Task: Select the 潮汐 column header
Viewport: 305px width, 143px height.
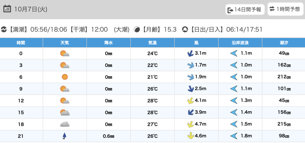Action: 283,43
